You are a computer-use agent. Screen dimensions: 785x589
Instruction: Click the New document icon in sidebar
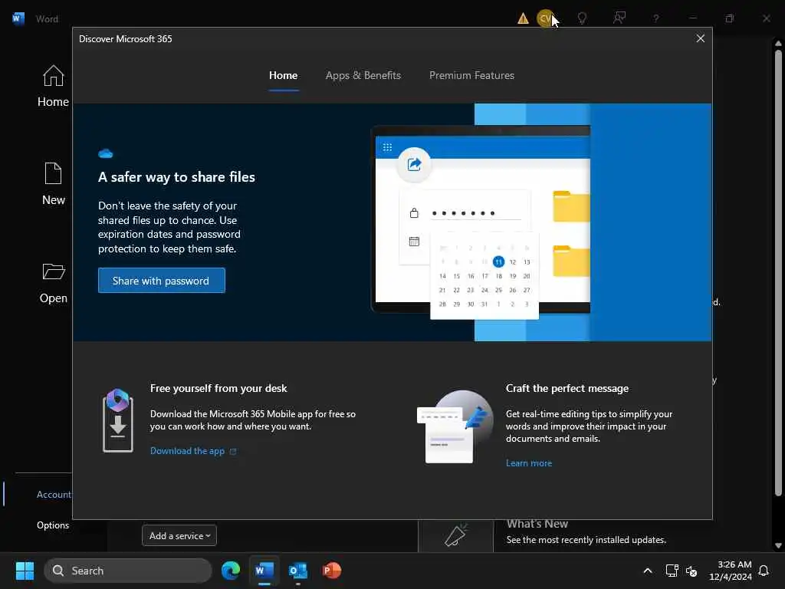53,173
